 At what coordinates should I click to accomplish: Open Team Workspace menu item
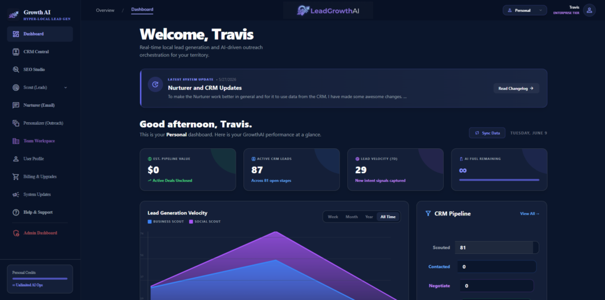pyautogui.click(x=40, y=141)
